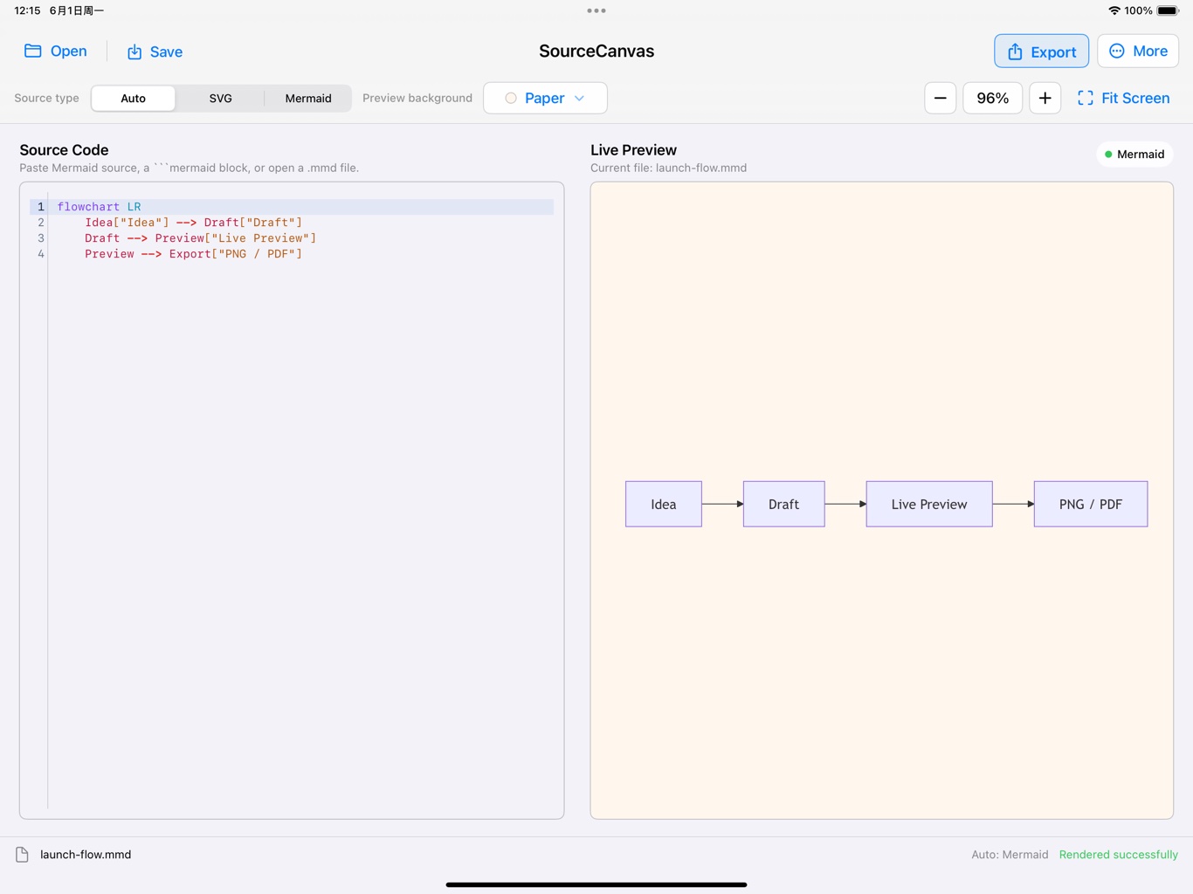Tap the Wi-Fi status icon
The width and height of the screenshot is (1193, 894).
point(1114,10)
